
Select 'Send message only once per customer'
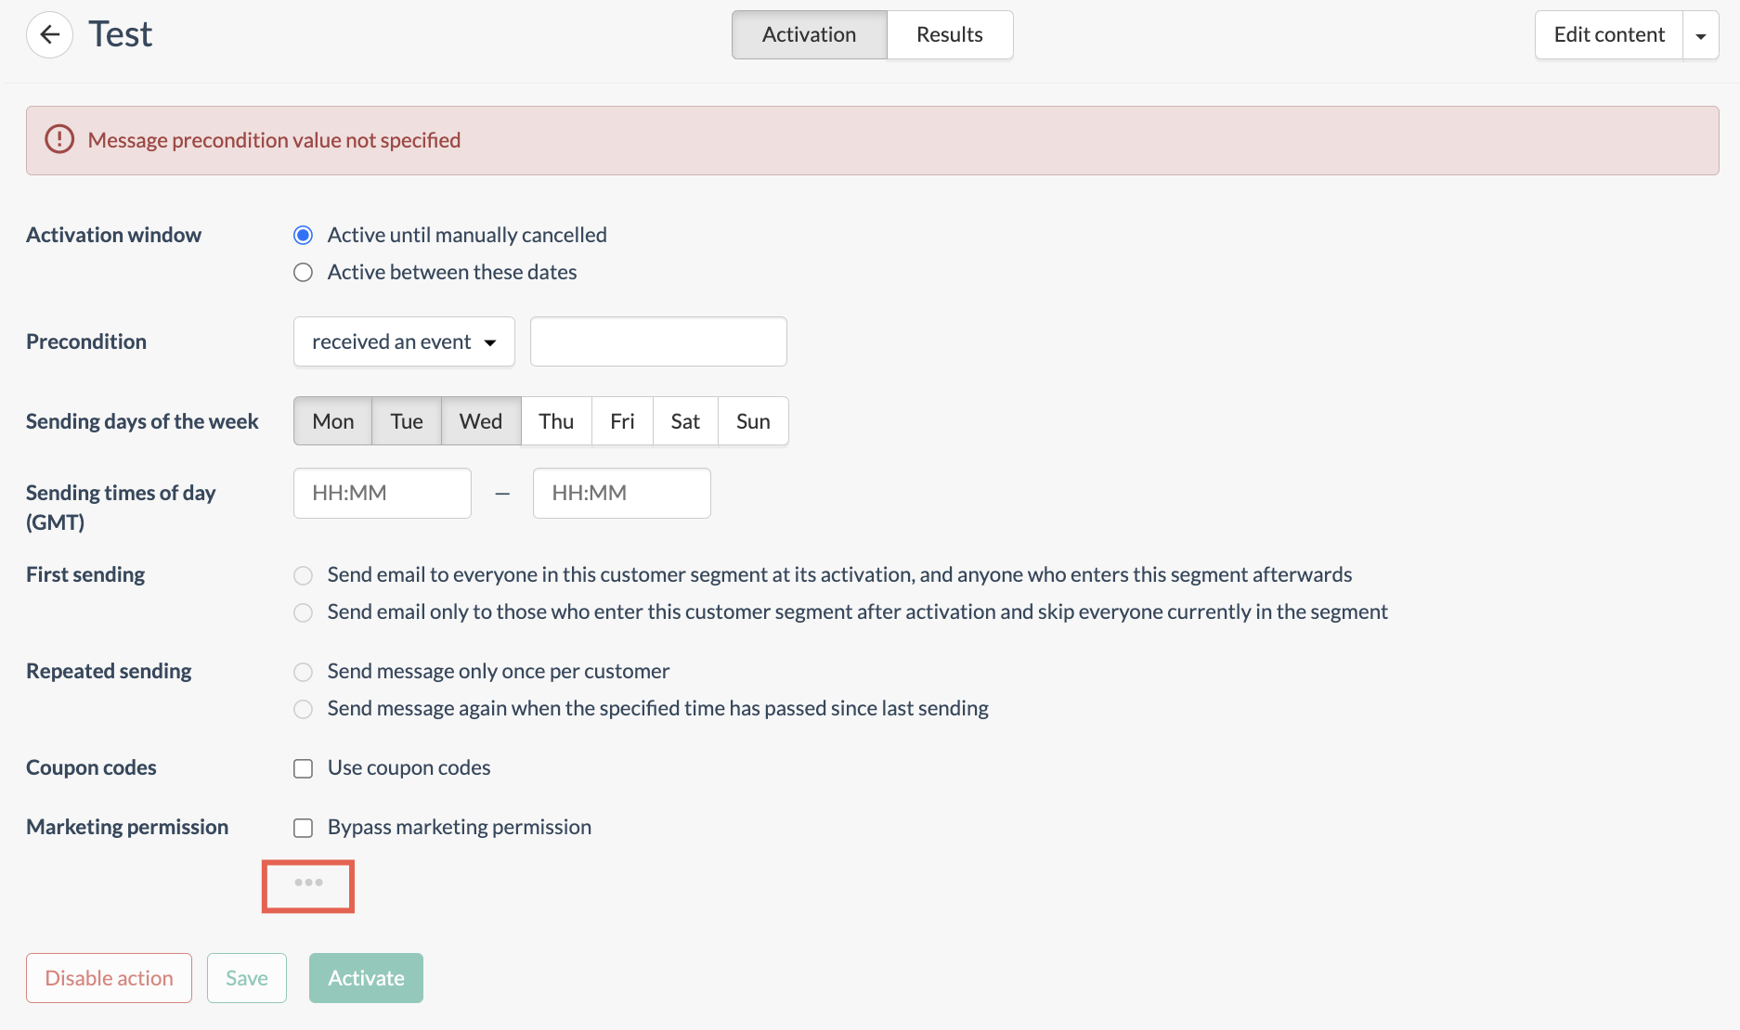tap(304, 672)
